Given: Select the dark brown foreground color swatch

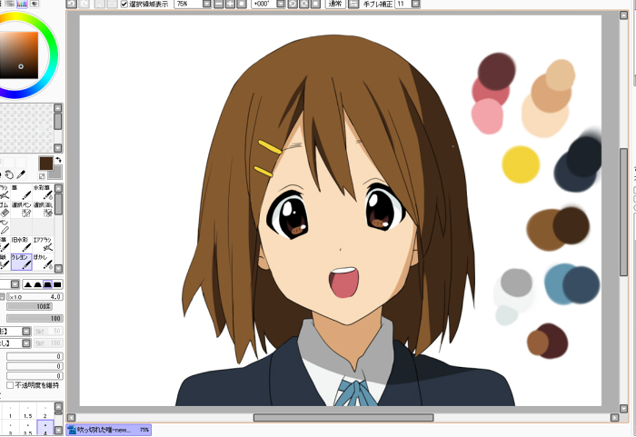Looking at the screenshot, I should [45, 164].
